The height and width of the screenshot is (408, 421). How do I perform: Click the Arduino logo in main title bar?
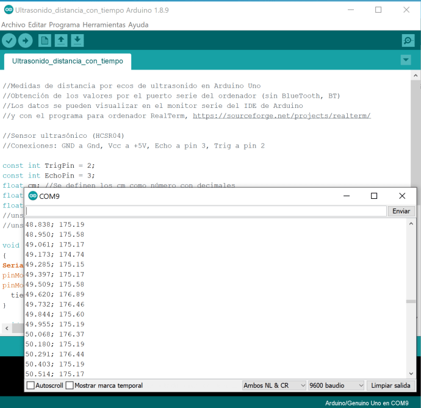click(x=7, y=10)
